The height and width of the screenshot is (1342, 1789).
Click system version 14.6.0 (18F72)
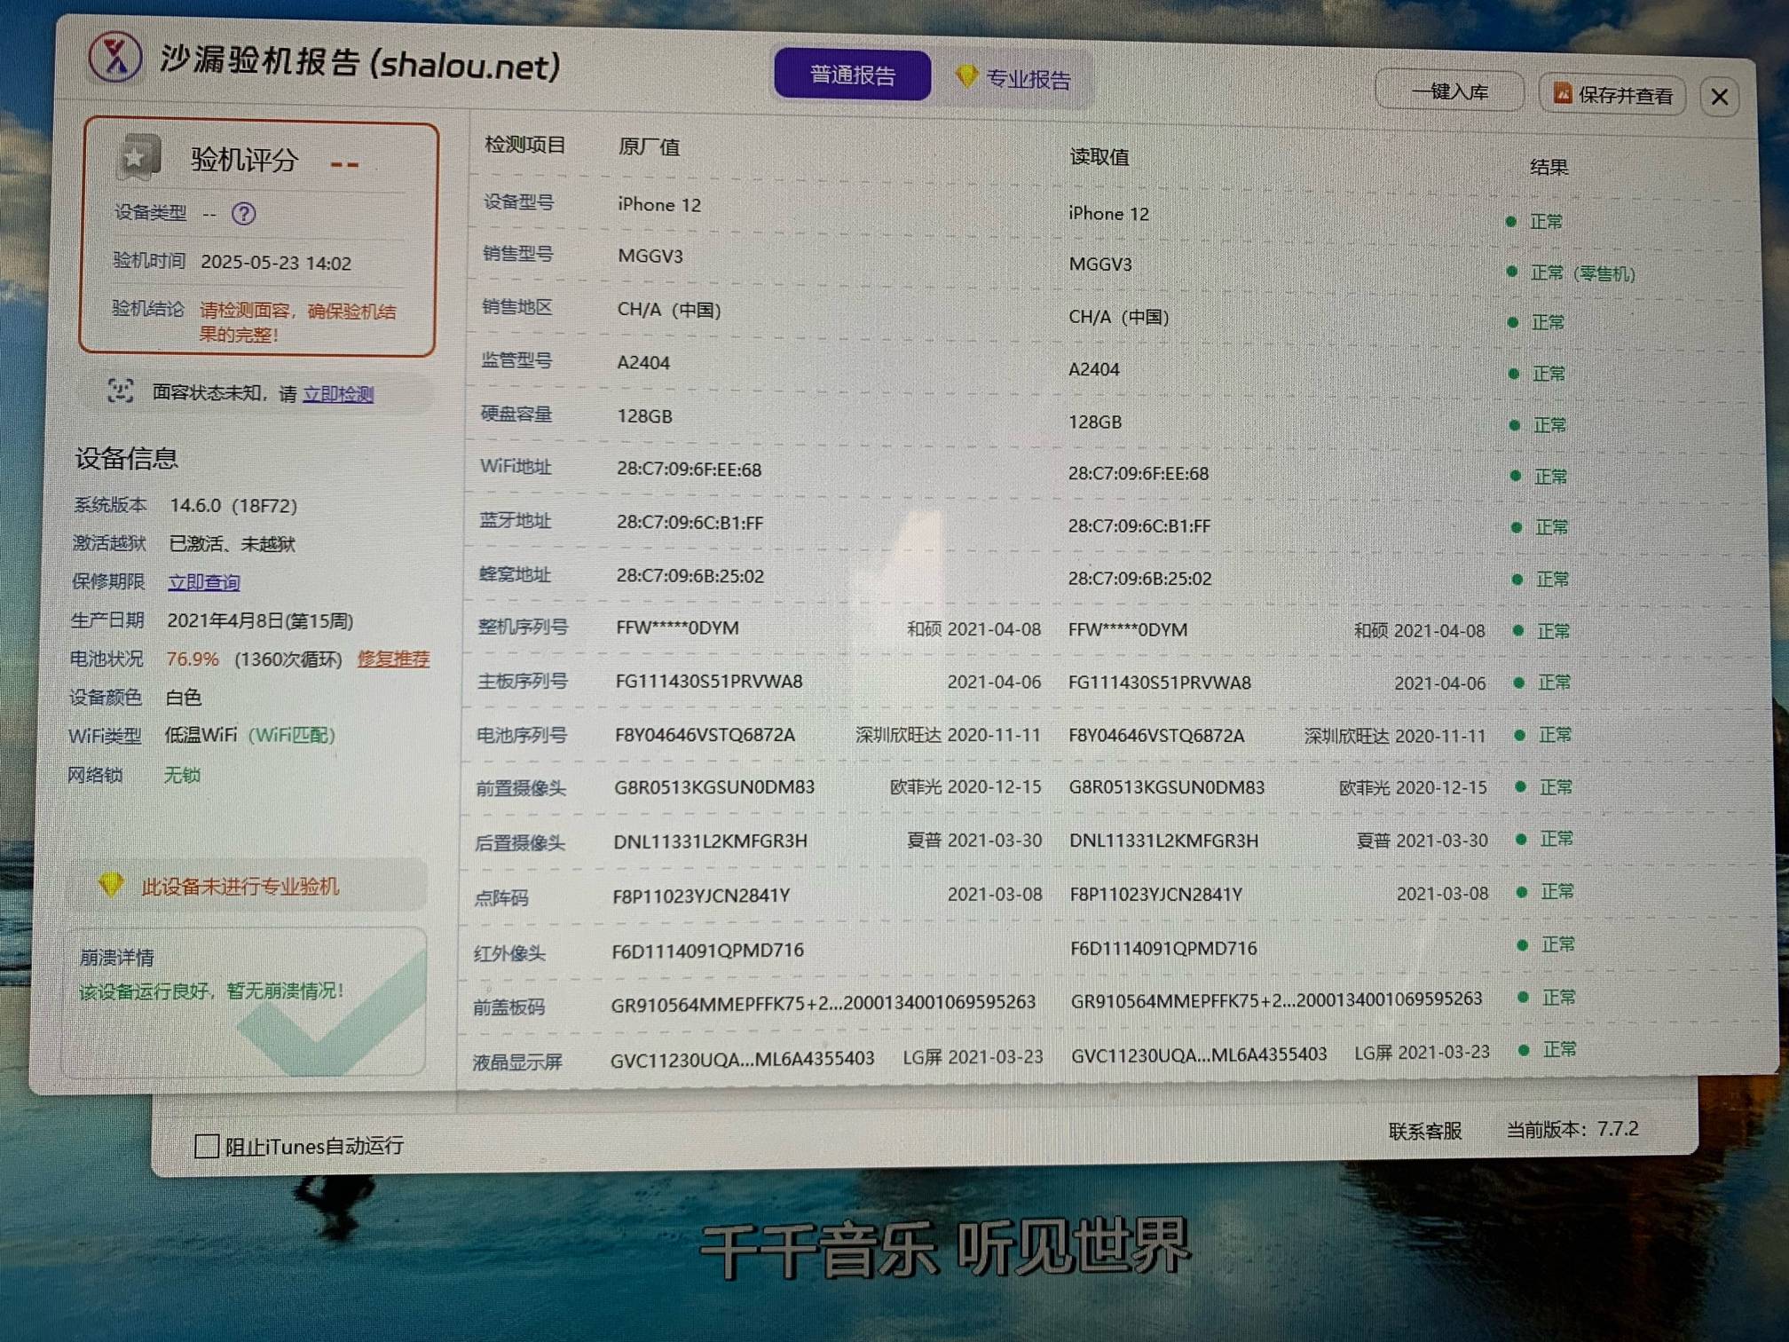pos(233,506)
